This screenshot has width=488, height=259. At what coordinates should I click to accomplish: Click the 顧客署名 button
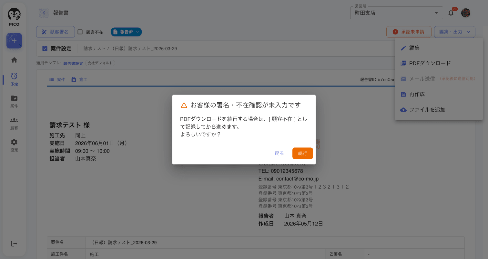pyautogui.click(x=56, y=32)
